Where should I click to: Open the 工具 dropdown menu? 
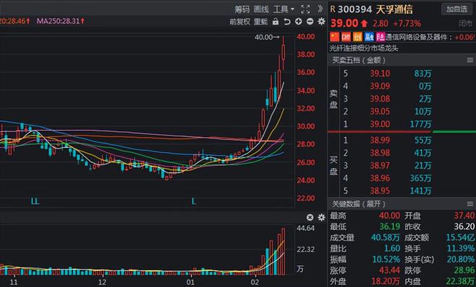tap(284, 9)
